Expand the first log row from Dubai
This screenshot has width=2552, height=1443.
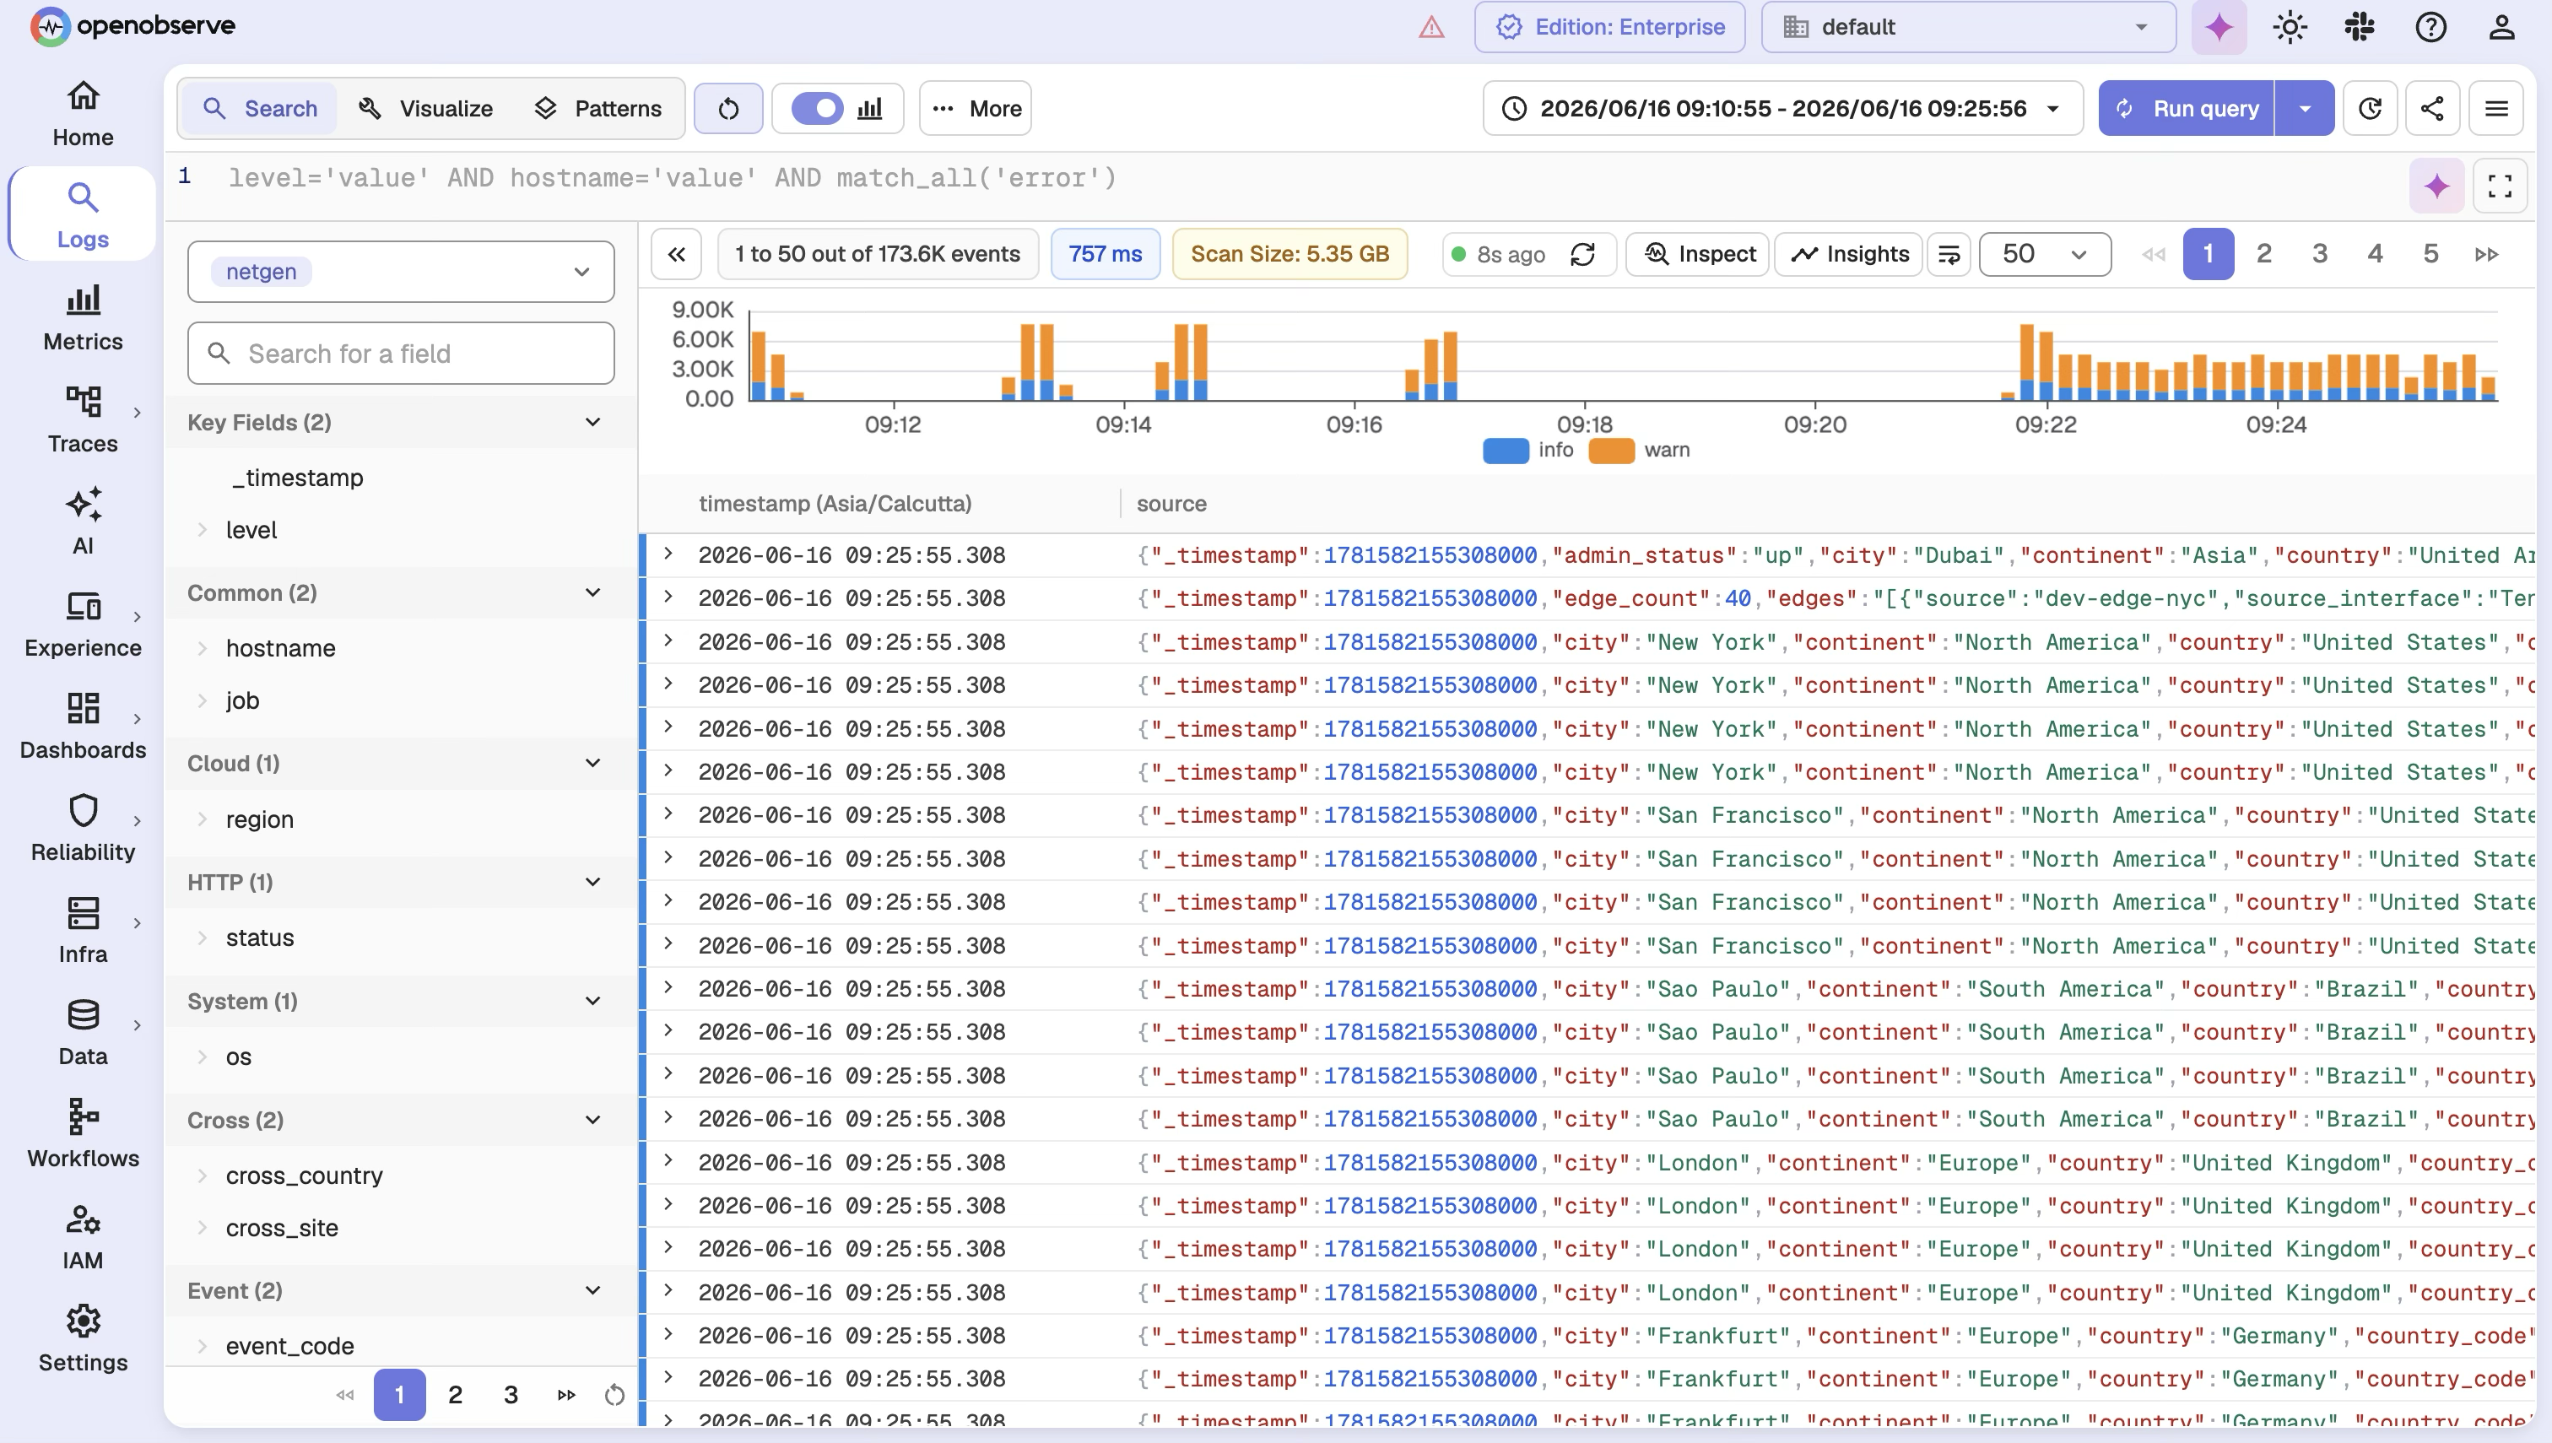[x=668, y=554]
